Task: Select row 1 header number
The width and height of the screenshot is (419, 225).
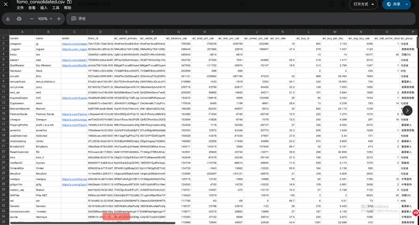Action: (4, 38)
